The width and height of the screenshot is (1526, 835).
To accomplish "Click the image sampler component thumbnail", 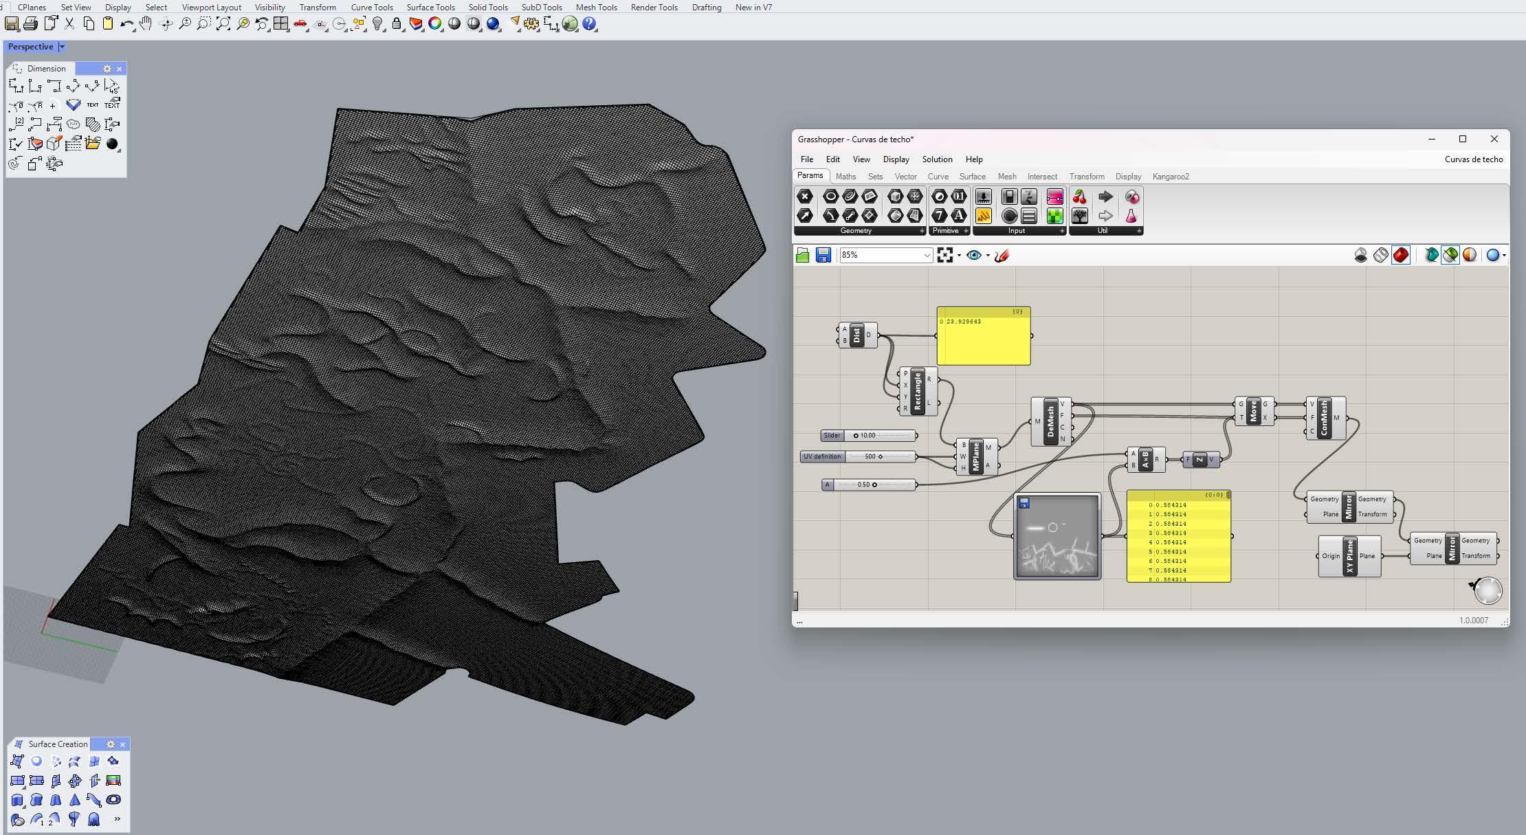I will click(x=1057, y=537).
